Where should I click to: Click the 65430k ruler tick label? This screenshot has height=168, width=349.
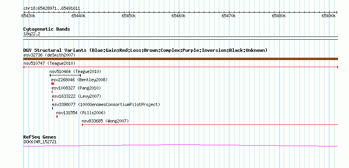[28, 16]
